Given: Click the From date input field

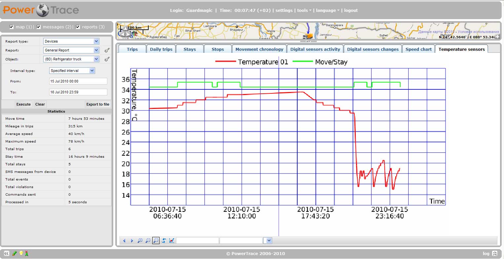Looking at the screenshot, I should click(78, 81).
